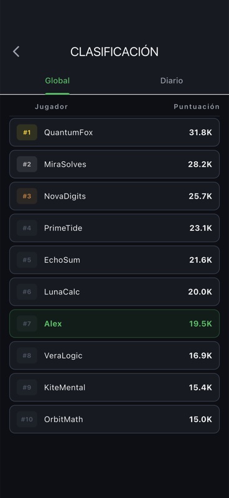Click the gold #1 rank badge
229x498 pixels.
click(x=27, y=133)
